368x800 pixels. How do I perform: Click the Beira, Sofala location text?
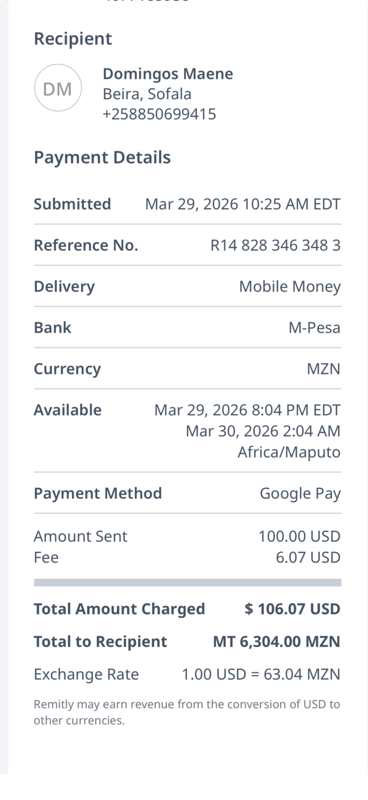click(146, 94)
